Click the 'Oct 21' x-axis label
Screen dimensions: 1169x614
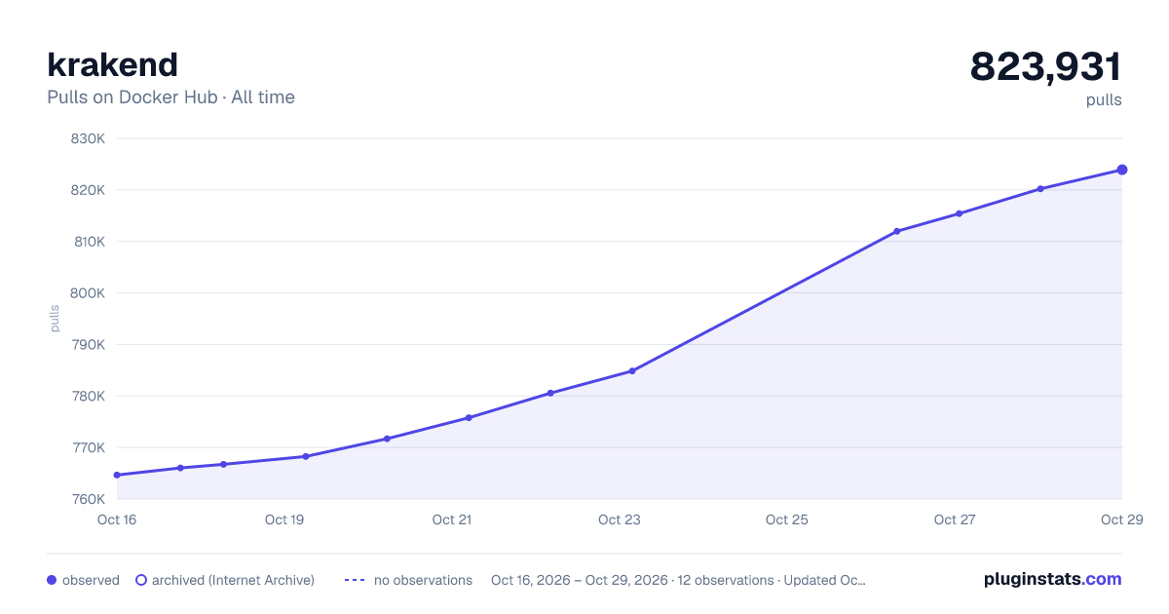[x=452, y=519]
